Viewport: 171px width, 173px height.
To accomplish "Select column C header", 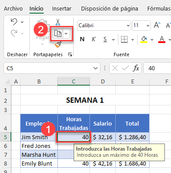I will (x=74, y=81).
